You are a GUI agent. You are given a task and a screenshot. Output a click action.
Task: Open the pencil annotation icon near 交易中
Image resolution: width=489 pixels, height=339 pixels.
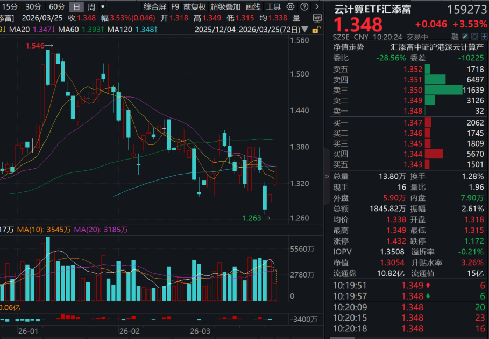(x=465, y=36)
